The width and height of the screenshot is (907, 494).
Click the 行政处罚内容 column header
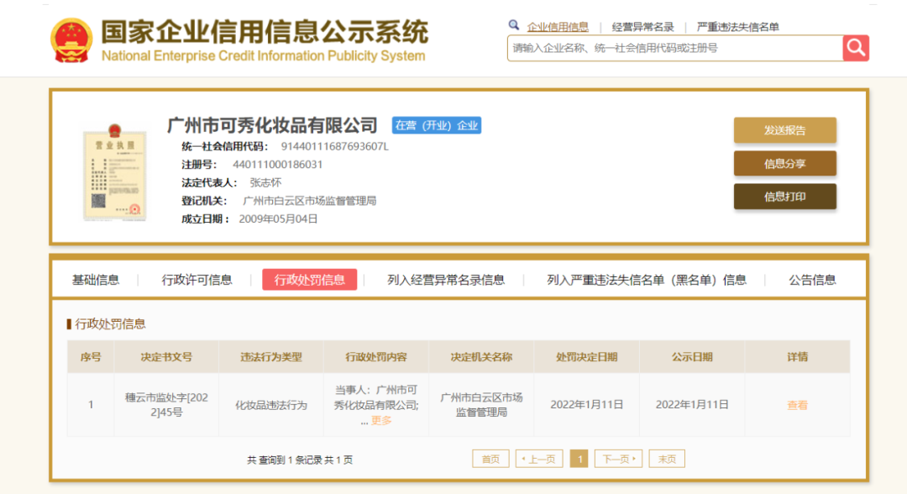(x=376, y=357)
